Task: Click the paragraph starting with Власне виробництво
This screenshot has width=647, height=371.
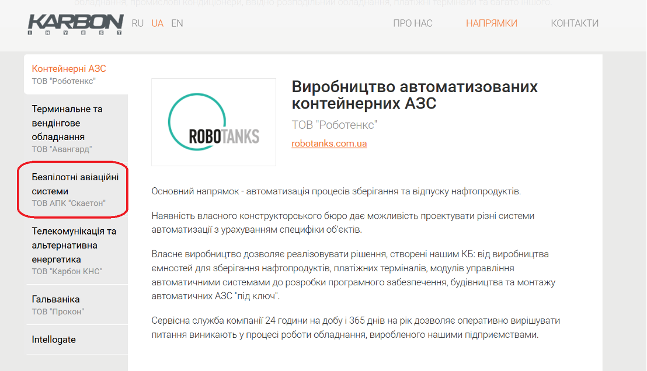Action: point(353,275)
